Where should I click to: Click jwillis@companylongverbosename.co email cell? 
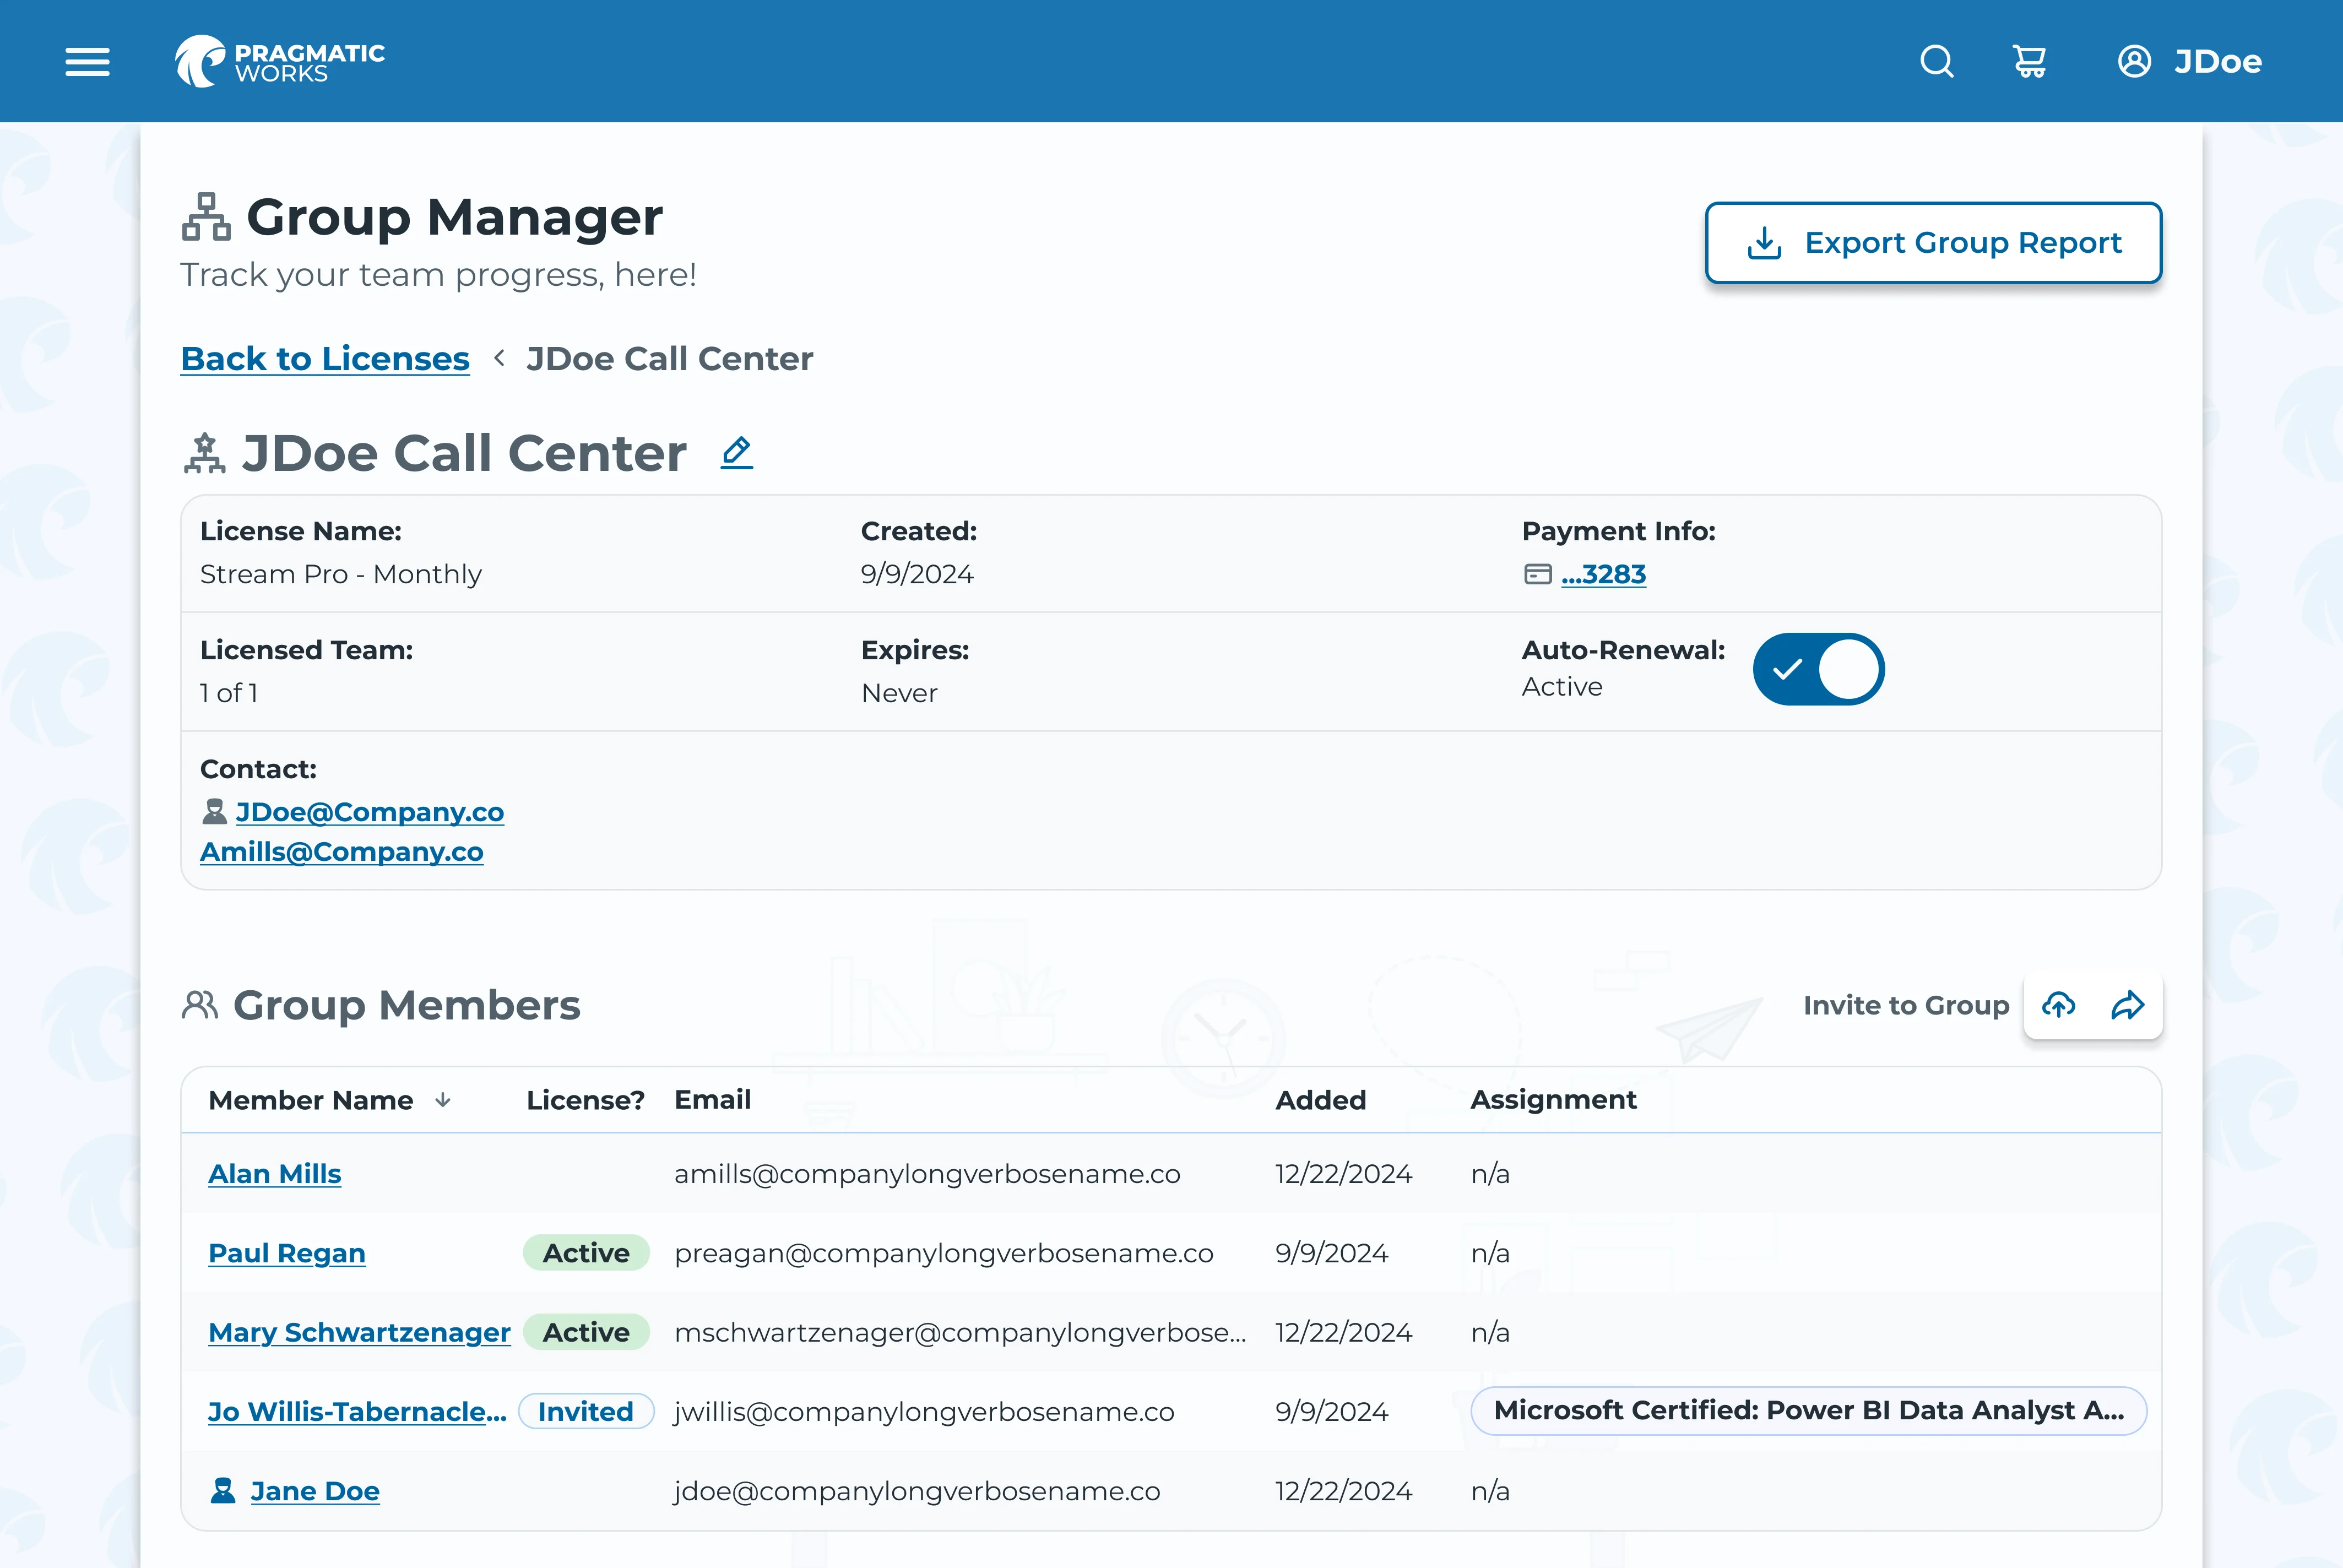924,1412
